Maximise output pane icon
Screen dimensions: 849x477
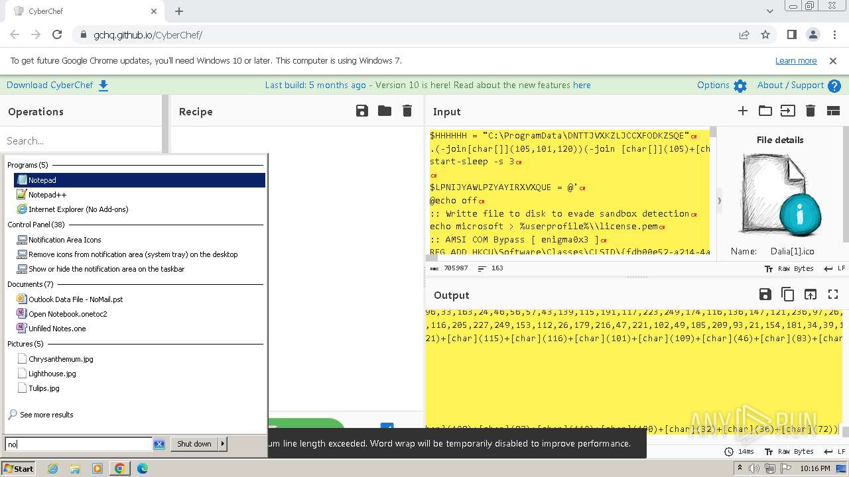[x=833, y=294]
